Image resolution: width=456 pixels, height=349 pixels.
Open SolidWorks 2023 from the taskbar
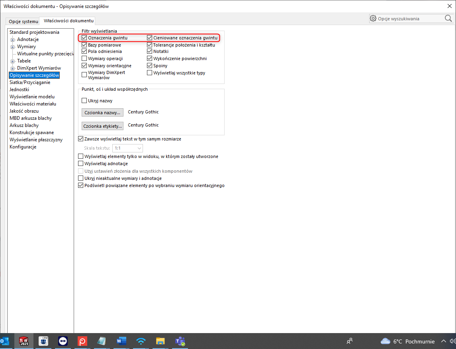click(x=24, y=341)
